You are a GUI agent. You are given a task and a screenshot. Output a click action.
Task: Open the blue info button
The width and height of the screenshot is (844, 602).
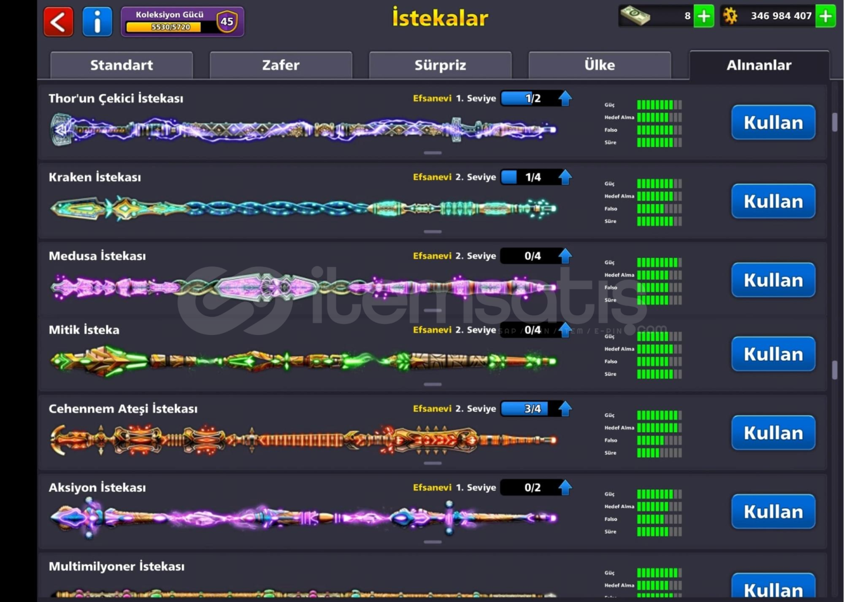click(97, 22)
